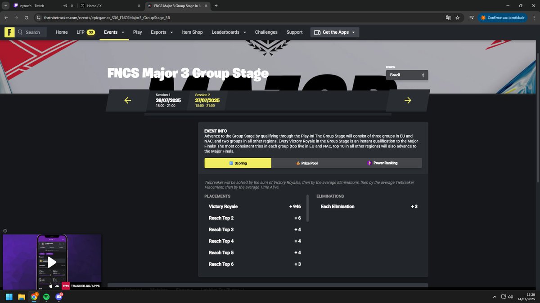
Task: Go to next session with right yellow arrow
Action: (408, 100)
